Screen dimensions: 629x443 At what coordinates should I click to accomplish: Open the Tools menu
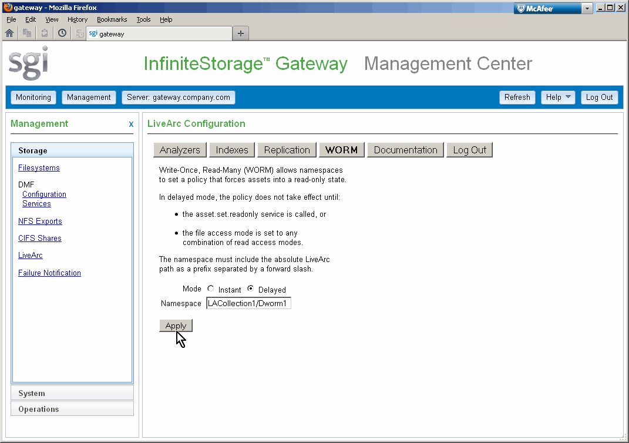143,19
